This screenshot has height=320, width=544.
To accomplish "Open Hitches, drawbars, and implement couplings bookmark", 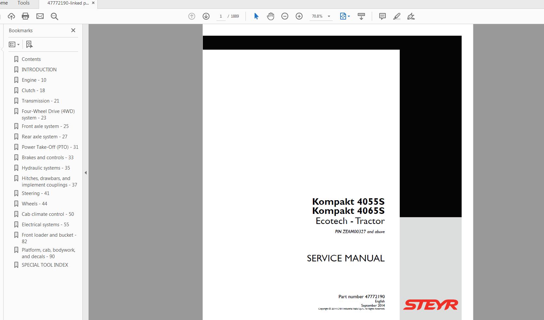I will point(49,182).
